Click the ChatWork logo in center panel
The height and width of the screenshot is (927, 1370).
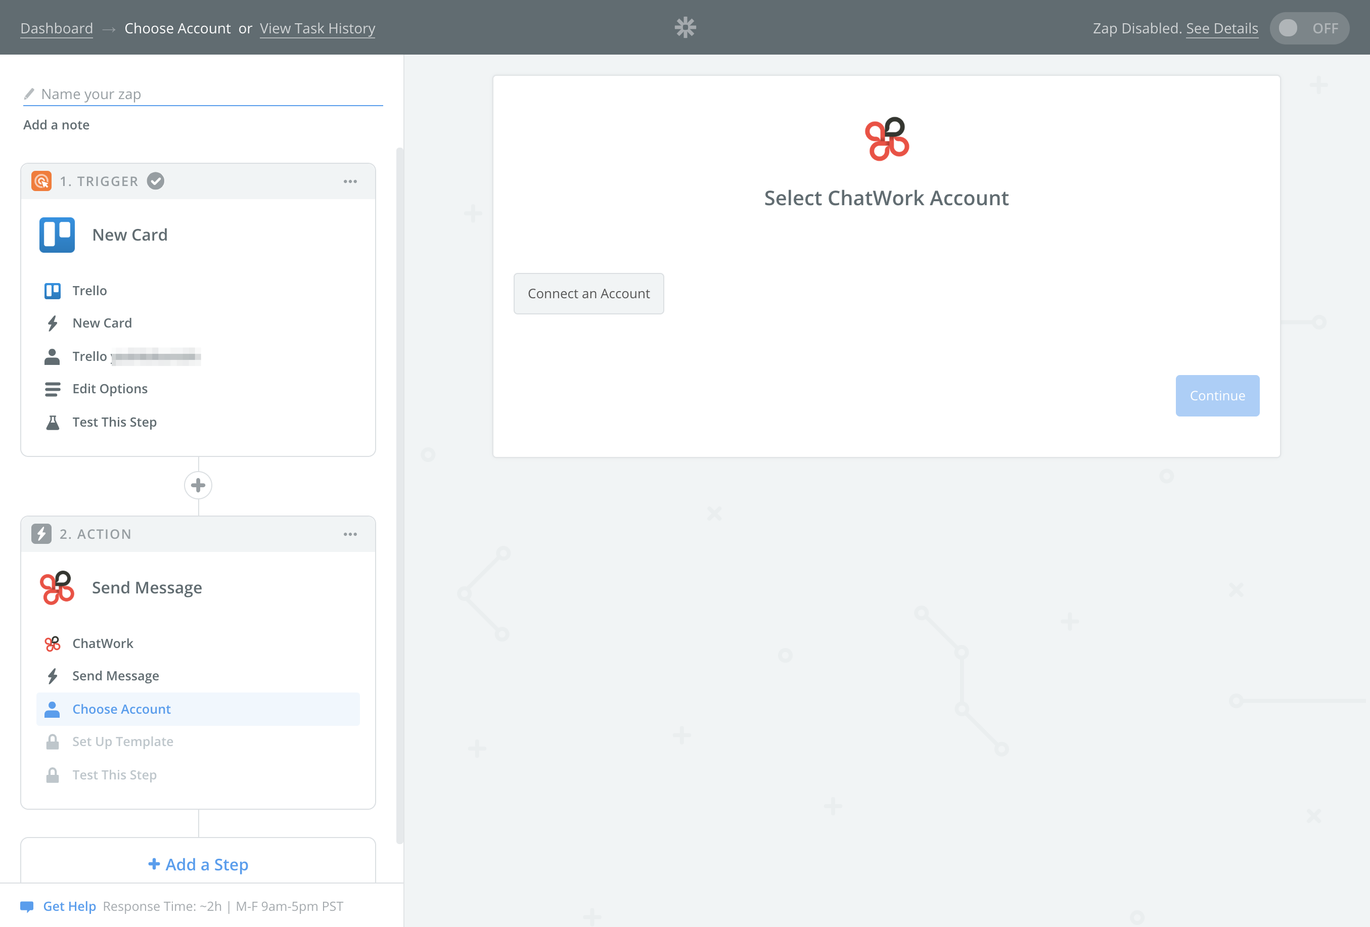coord(887,138)
